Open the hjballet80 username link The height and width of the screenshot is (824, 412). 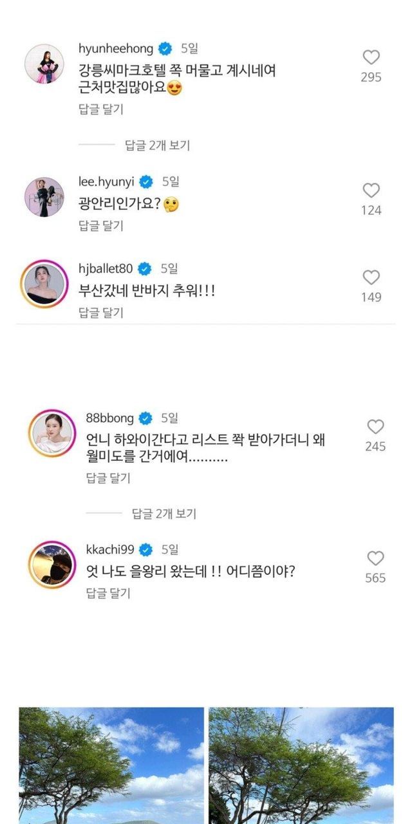[x=106, y=268]
